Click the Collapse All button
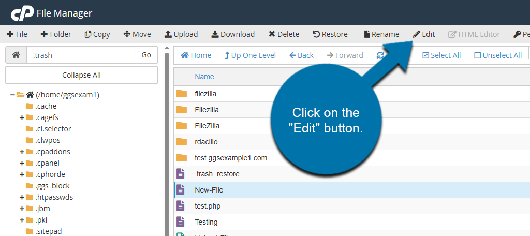 click(x=81, y=75)
